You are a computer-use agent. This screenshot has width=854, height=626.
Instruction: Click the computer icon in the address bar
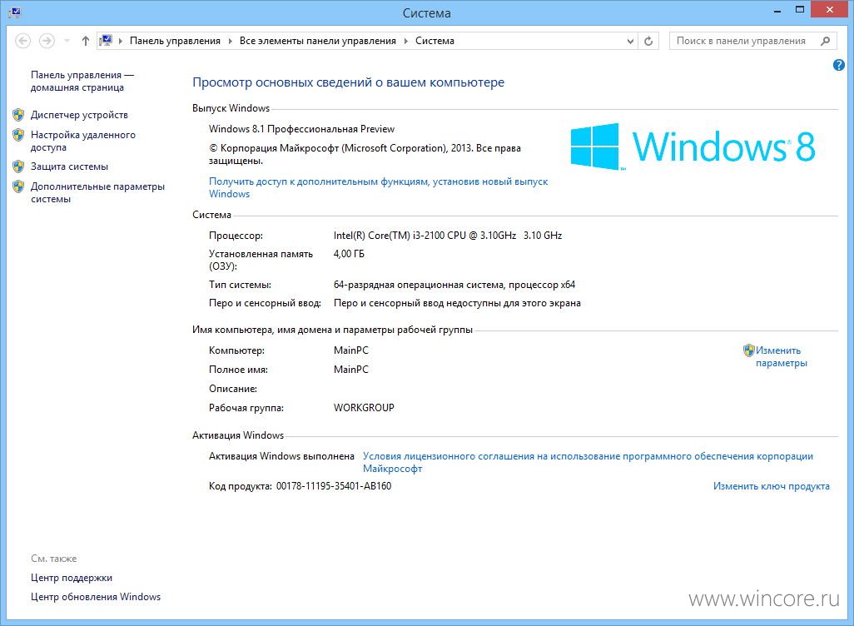pos(106,41)
